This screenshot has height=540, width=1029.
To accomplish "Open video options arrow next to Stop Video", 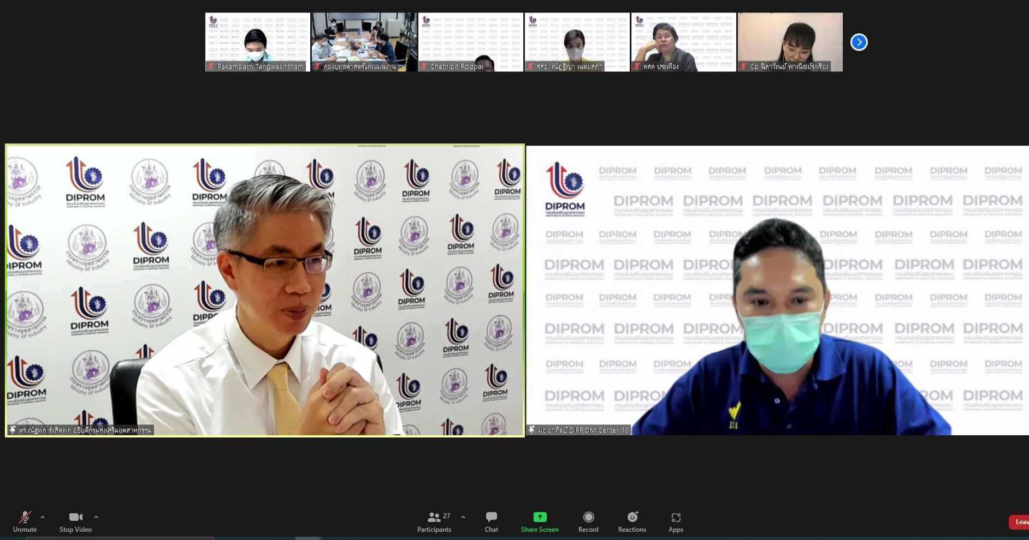I will click(x=96, y=517).
